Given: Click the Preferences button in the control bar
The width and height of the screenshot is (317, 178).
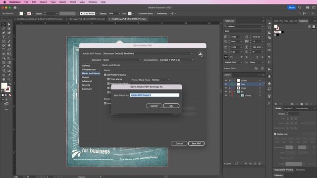Looking at the screenshot, I should pyautogui.click(x=162, y=13).
